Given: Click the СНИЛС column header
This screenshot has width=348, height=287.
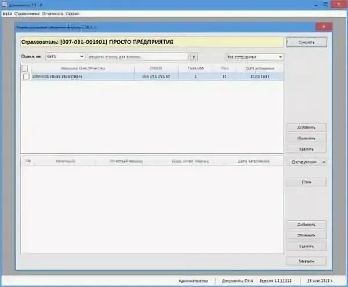Looking at the screenshot, I should (x=156, y=68).
